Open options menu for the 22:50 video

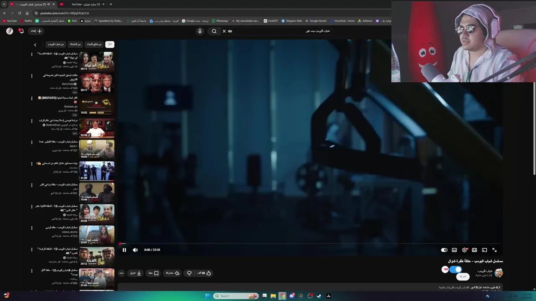pos(32,121)
